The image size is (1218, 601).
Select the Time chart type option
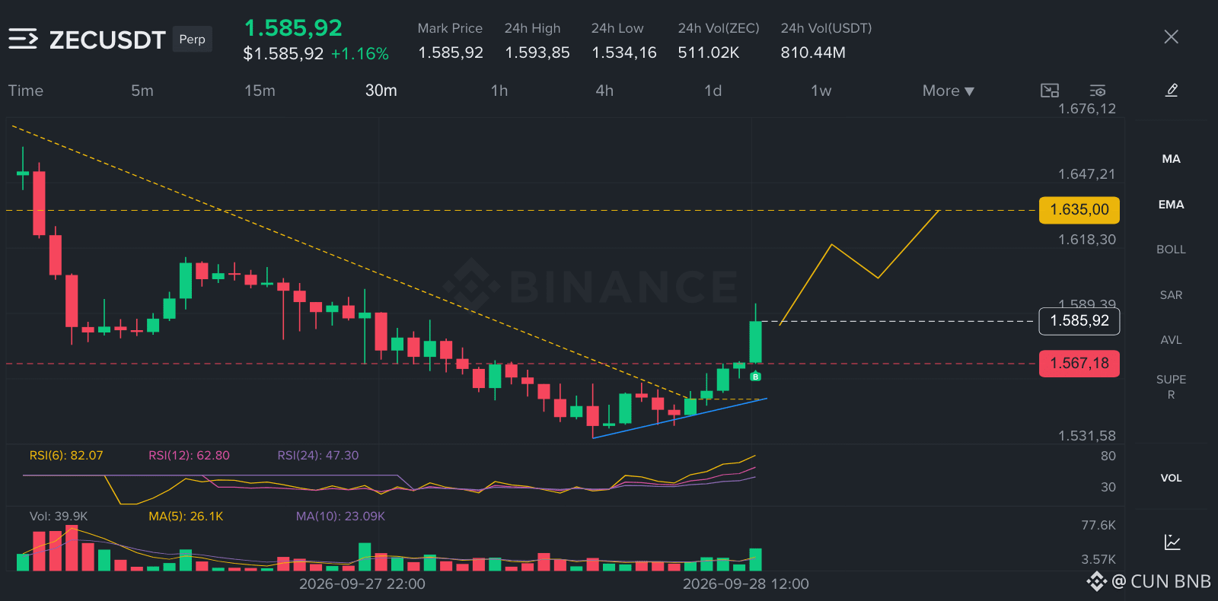tap(26, 91)
